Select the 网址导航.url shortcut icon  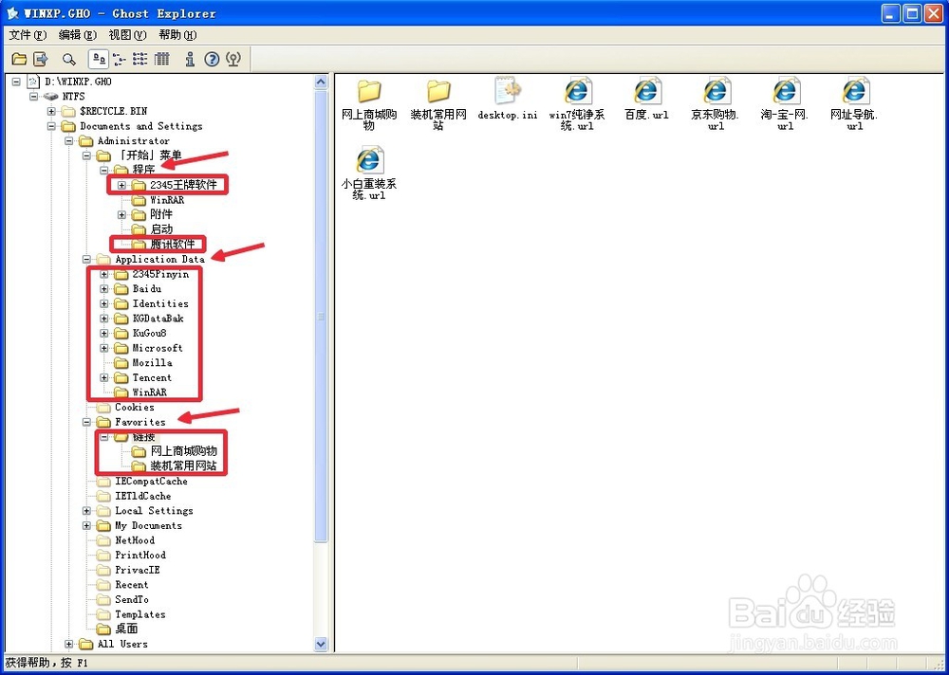[x=854, y=91]
